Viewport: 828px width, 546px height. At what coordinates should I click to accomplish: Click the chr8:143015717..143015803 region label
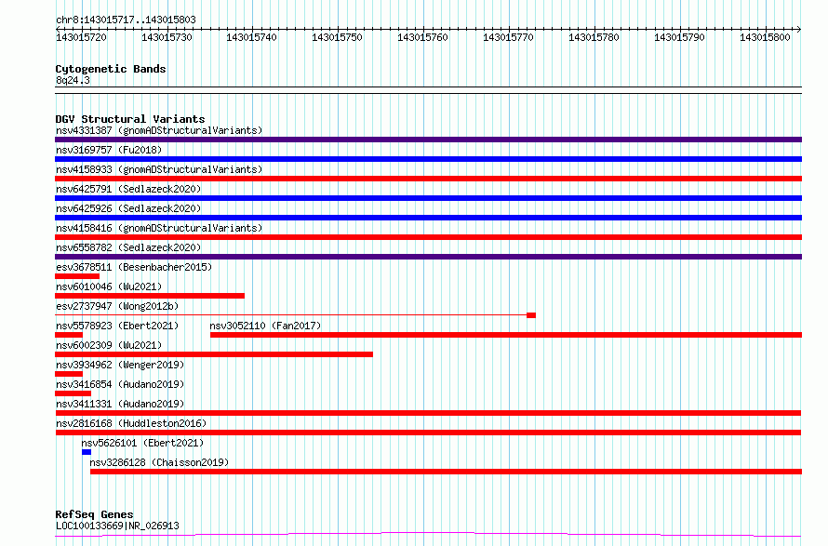point(126,20)
